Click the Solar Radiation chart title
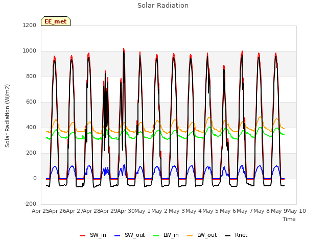This screenshot has height=245, width=327. 163,6
